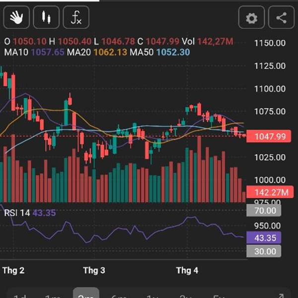Viewport: 298px width, 298px height.
Task: Select the MA50 value 1052.30
Action: click(173, 52)
